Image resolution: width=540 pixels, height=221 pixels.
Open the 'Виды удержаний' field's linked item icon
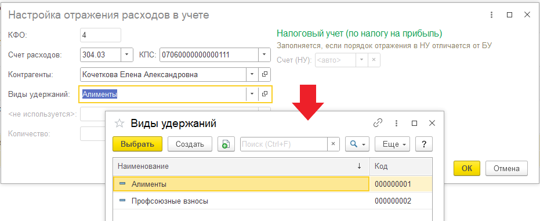point(264,93)
